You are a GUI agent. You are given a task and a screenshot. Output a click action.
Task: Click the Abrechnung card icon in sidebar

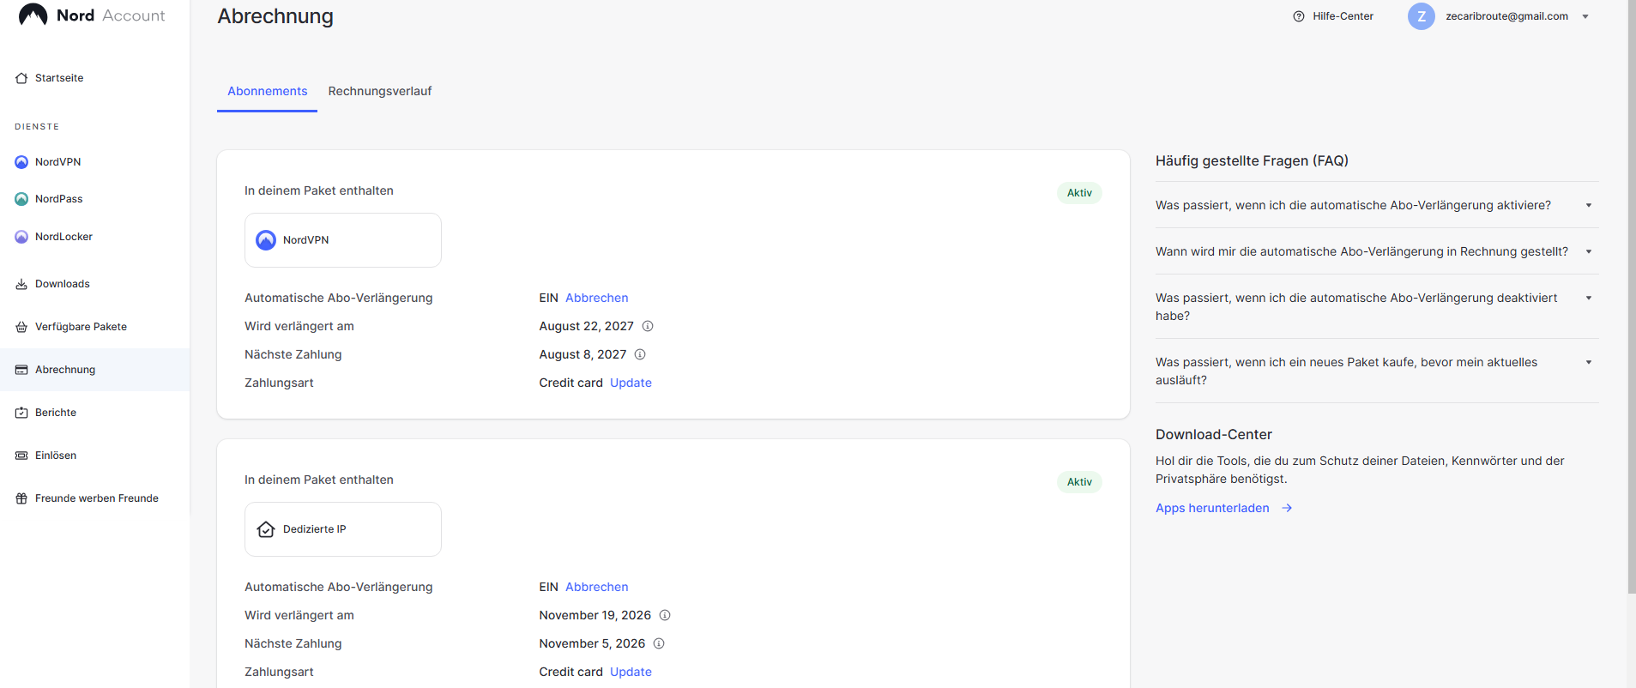coord(21,370)
